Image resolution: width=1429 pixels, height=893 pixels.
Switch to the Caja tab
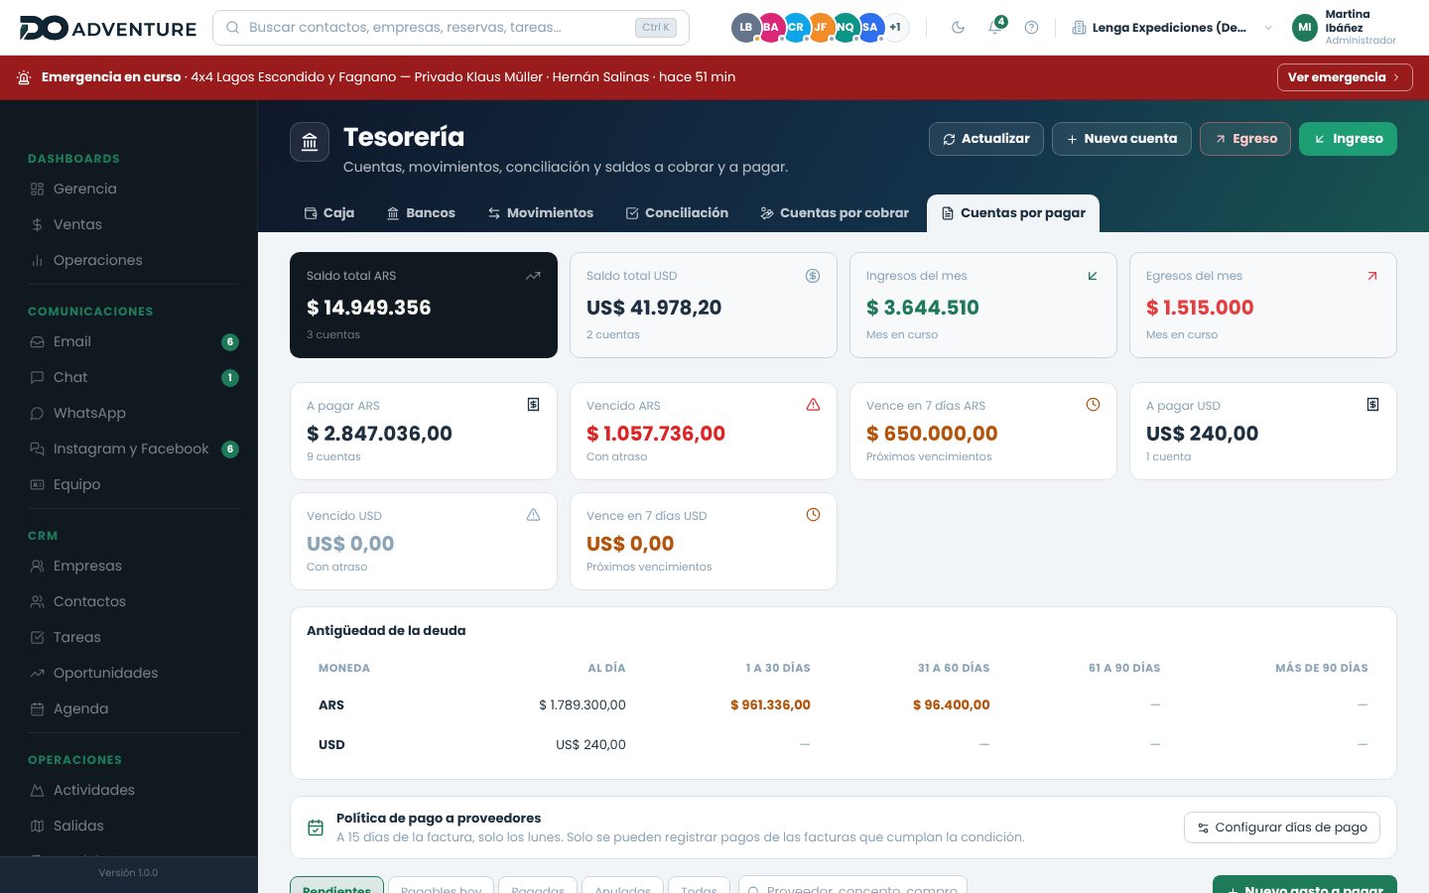tap(328, 213)
